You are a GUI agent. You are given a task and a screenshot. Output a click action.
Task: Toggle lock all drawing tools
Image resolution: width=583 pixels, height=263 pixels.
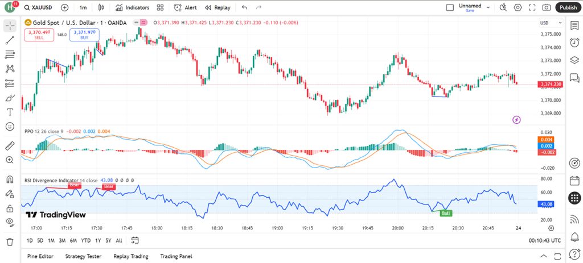point(10,208)
